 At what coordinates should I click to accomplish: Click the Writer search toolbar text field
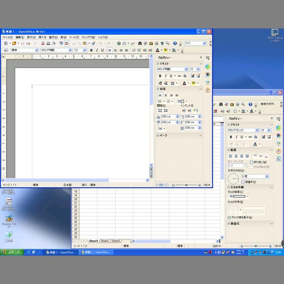pyautogui.click(x=194, y=43)
